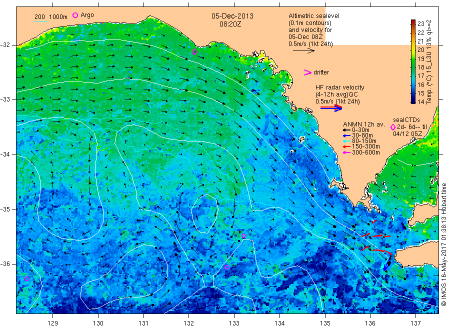Click the 'Altimetric sealevel' legend heading
The width and height of the screenshot is (450, 330).
coord(314,16)
